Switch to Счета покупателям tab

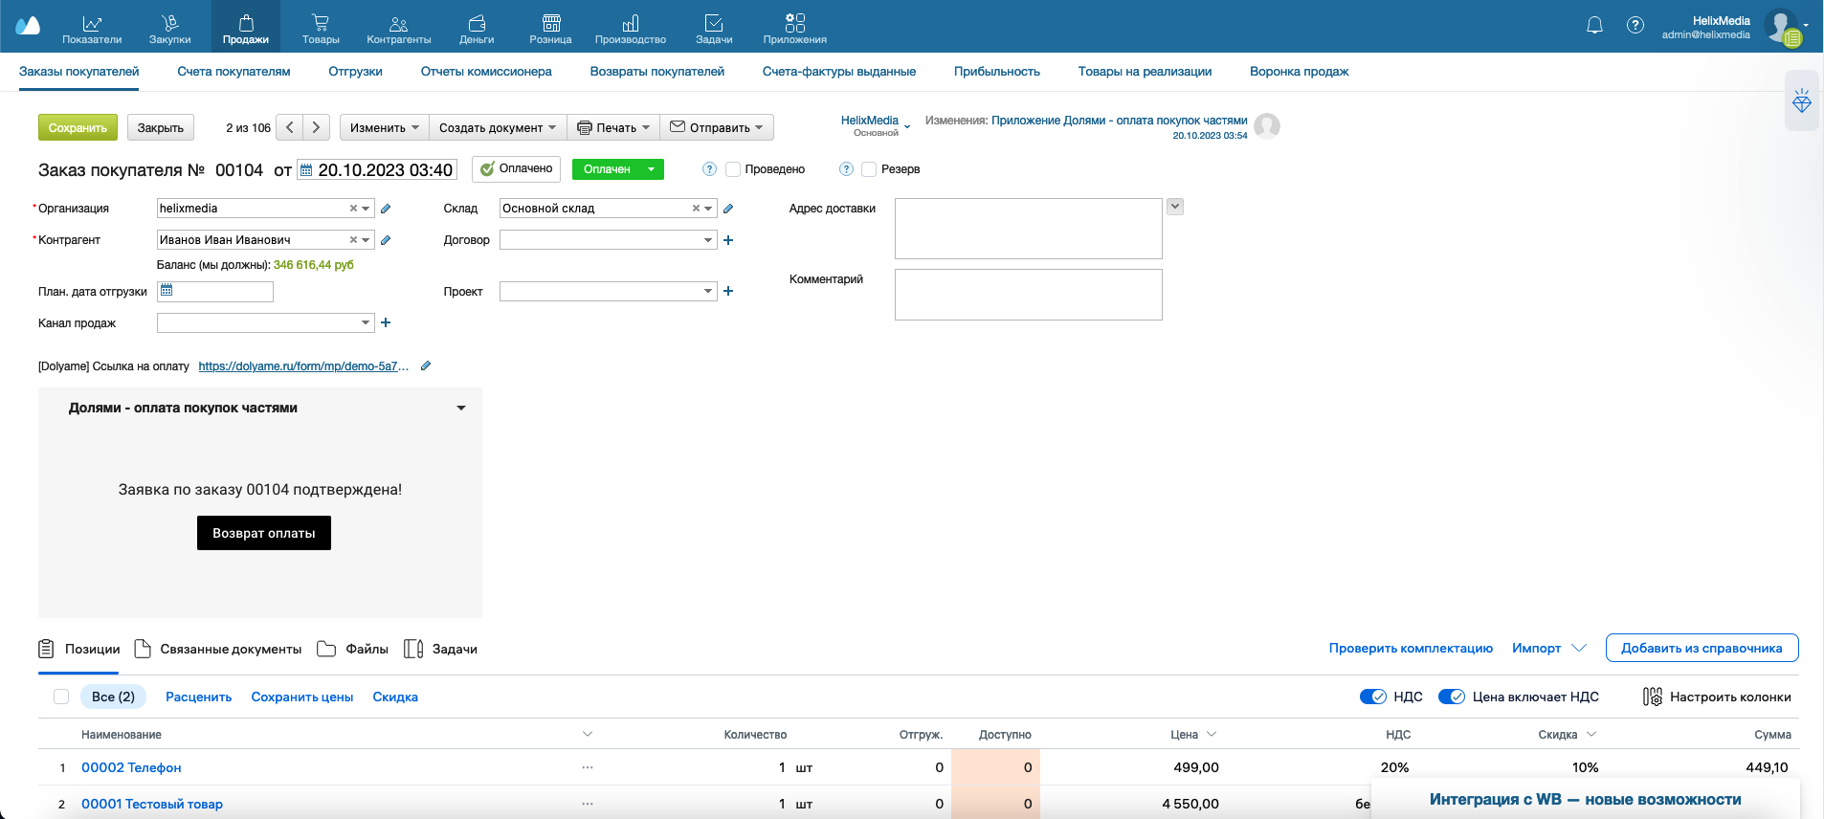(234, 72)
